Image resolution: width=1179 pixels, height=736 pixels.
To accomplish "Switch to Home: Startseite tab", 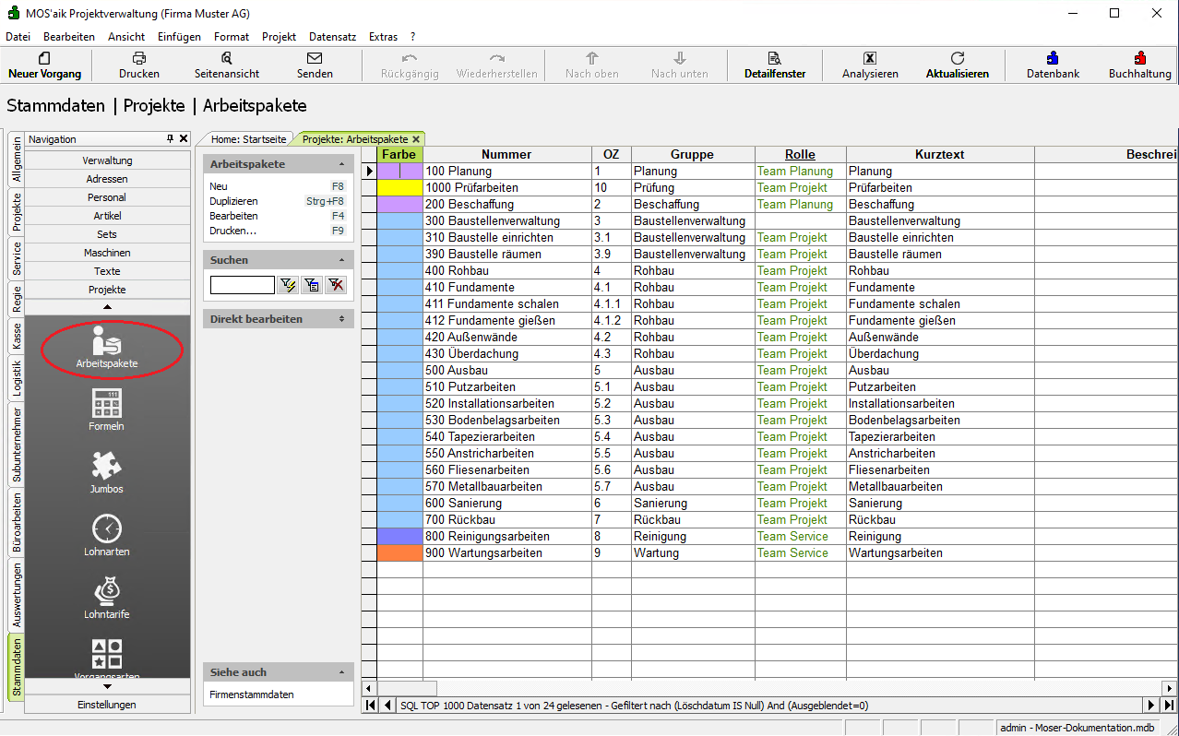I will pos(248,139).
